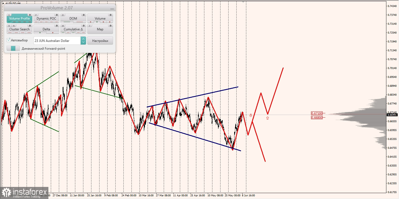This screenshot has height=199, width=399.
Task: Click the P hotkey badge on Dynamic POC
Action: (36, 15)
